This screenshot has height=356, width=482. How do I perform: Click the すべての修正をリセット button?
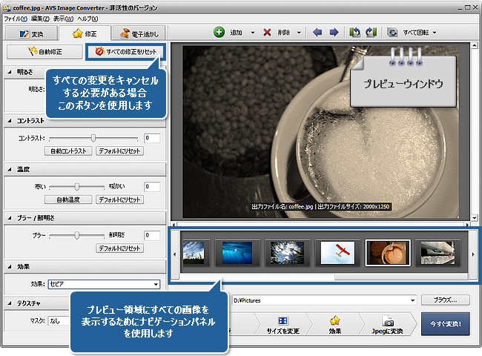[125, 52]
